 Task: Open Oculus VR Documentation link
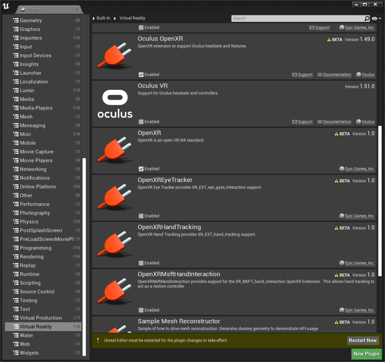(x=337, y=122)
